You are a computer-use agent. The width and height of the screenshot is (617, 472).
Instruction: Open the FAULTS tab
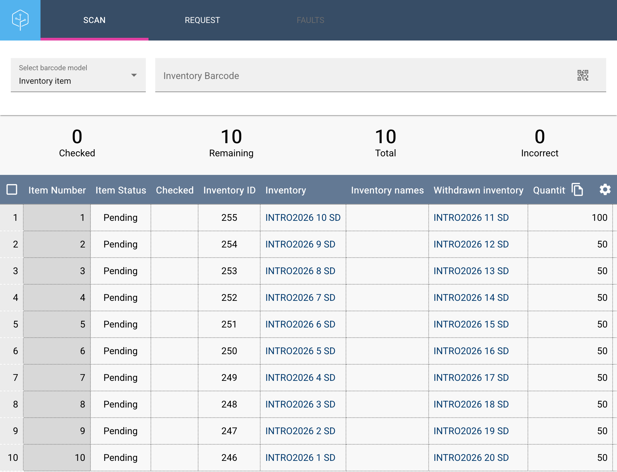[311, 20]
